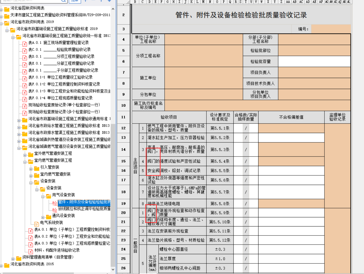Click the white 检验批容量 value cell
Viewport: 364px width, 274px height.
(314, 61)
